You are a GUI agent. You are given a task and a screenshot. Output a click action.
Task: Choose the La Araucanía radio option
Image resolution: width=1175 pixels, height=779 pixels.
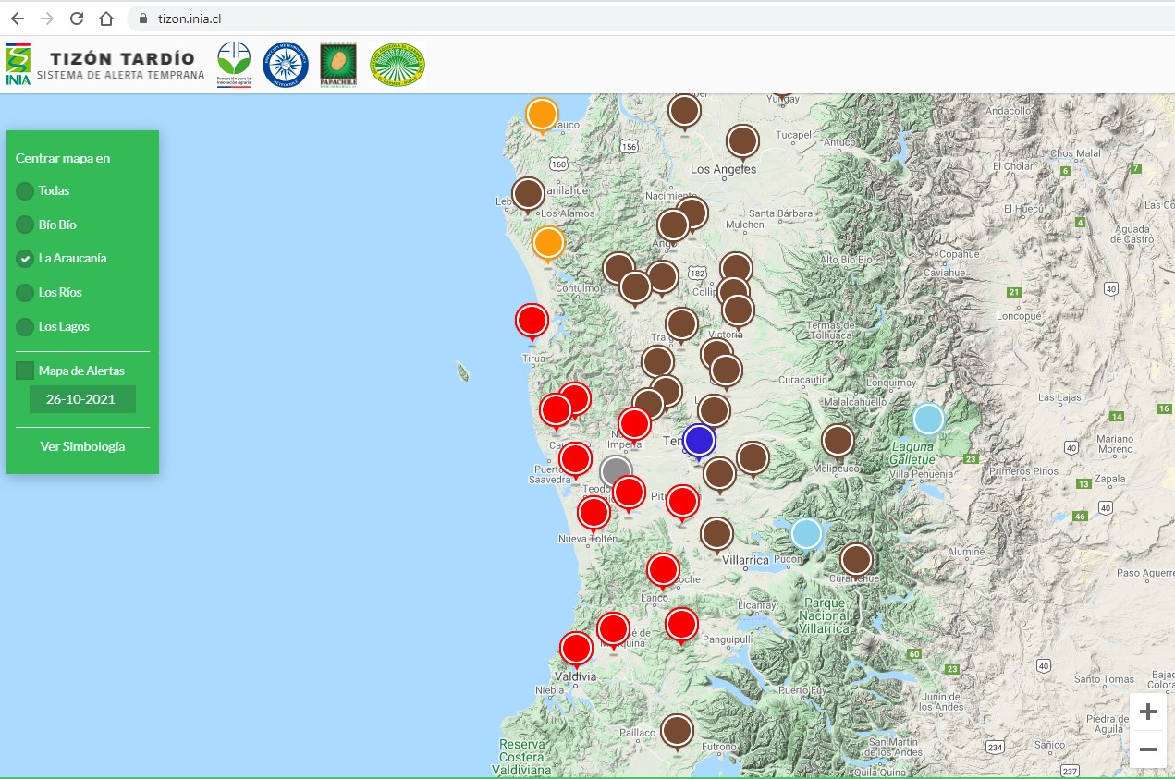25,259
